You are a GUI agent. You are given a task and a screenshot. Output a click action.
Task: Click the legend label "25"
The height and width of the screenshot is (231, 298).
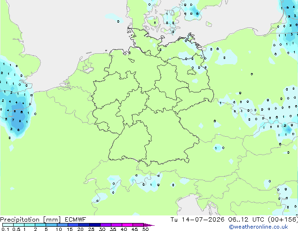coord(91,229)
